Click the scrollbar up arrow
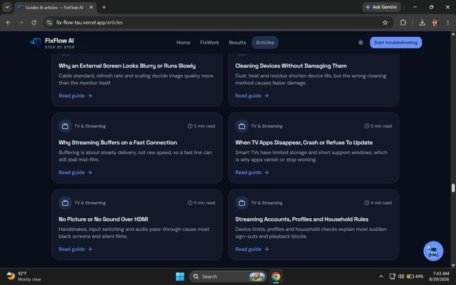 [x=453, y=34]
